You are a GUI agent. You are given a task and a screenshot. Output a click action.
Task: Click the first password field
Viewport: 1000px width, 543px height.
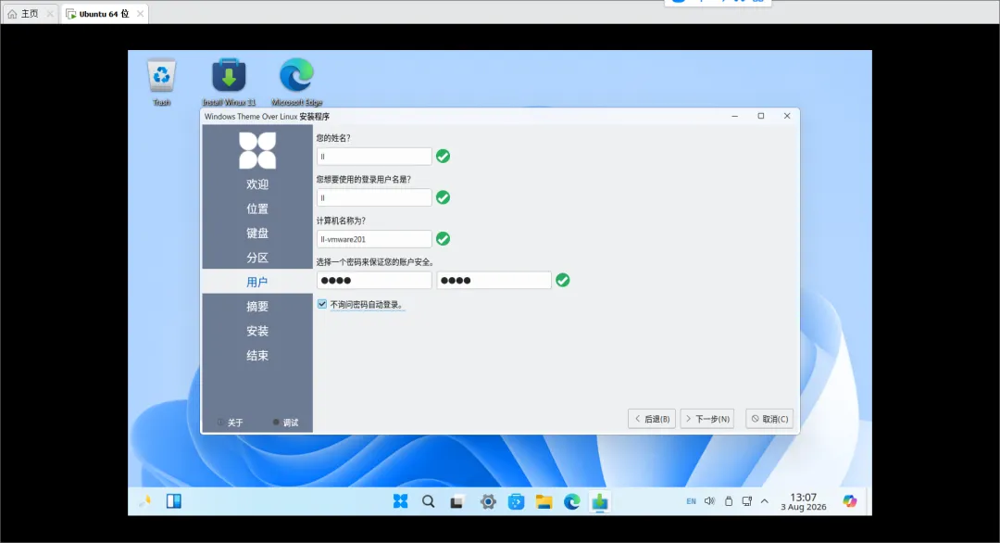click(374, 280)
